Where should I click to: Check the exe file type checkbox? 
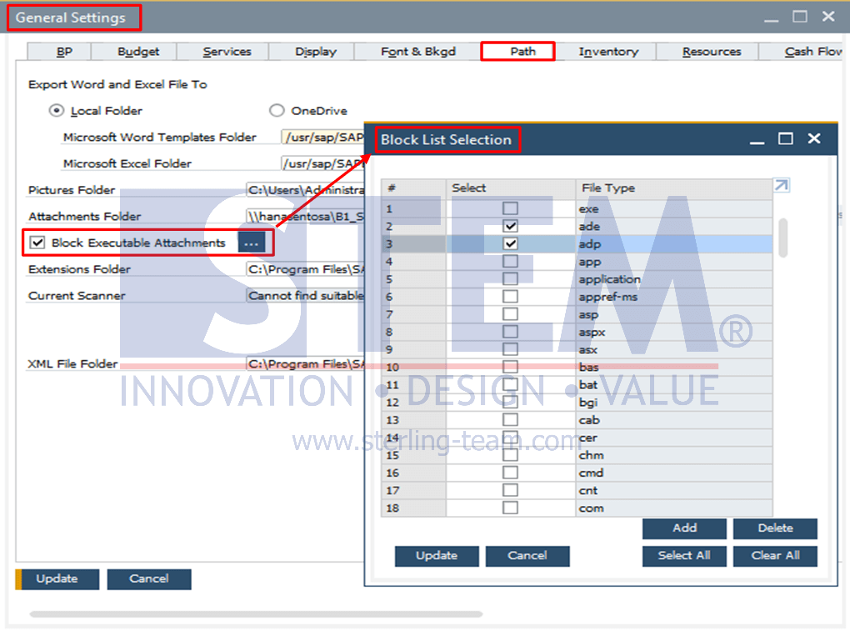click(510, 208)
